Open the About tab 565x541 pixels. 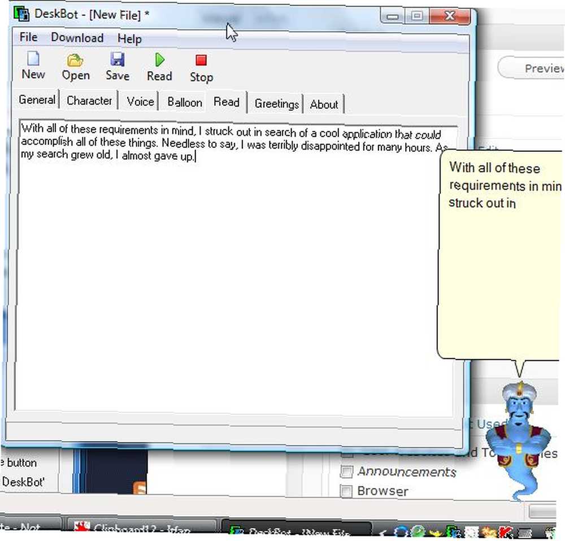tap(324, 104)
